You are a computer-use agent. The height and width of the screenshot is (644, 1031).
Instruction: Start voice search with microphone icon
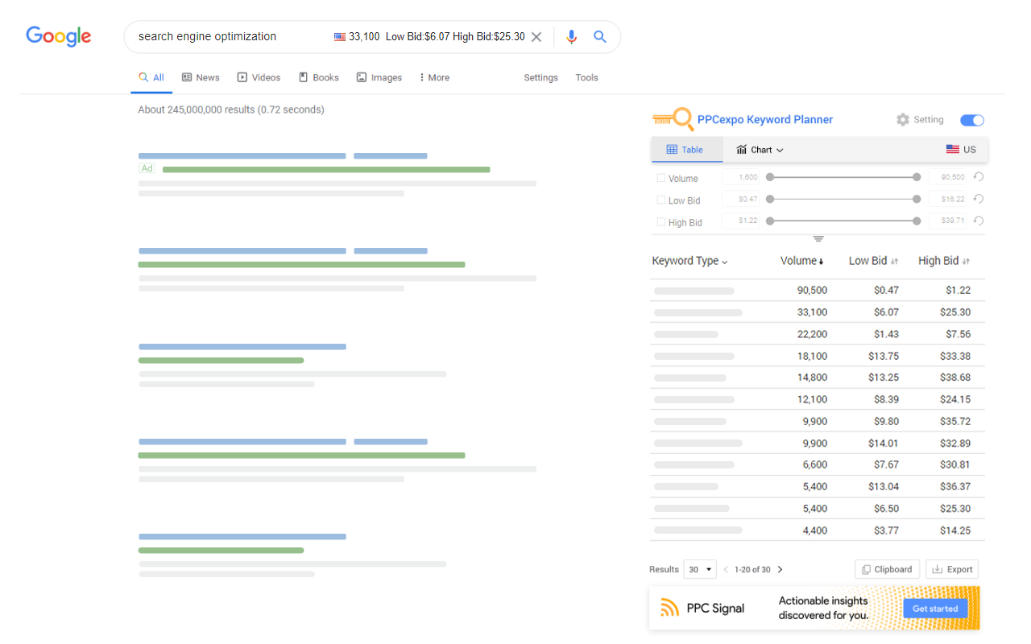click(571, 36)
